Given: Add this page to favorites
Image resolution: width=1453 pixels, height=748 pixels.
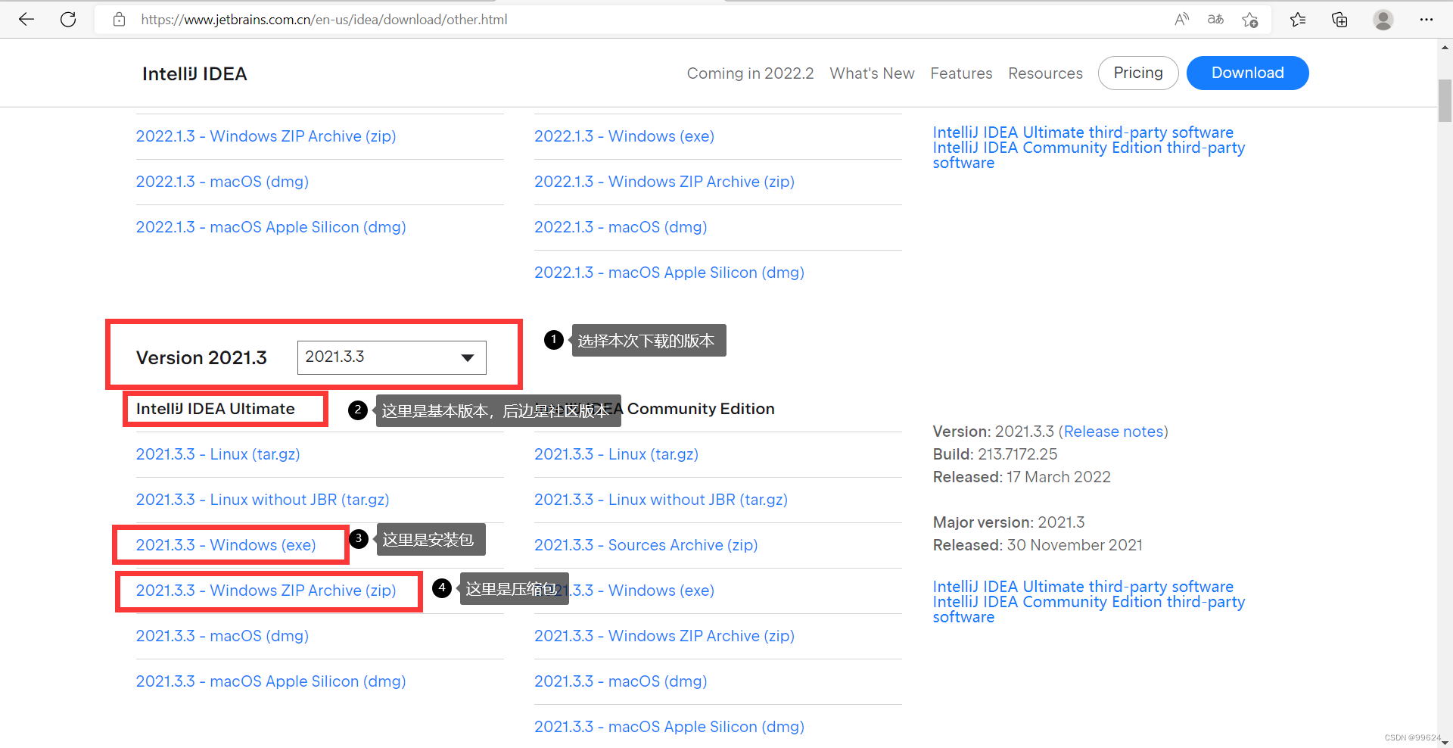Looking at the screenshot, I should point(1250,19).
